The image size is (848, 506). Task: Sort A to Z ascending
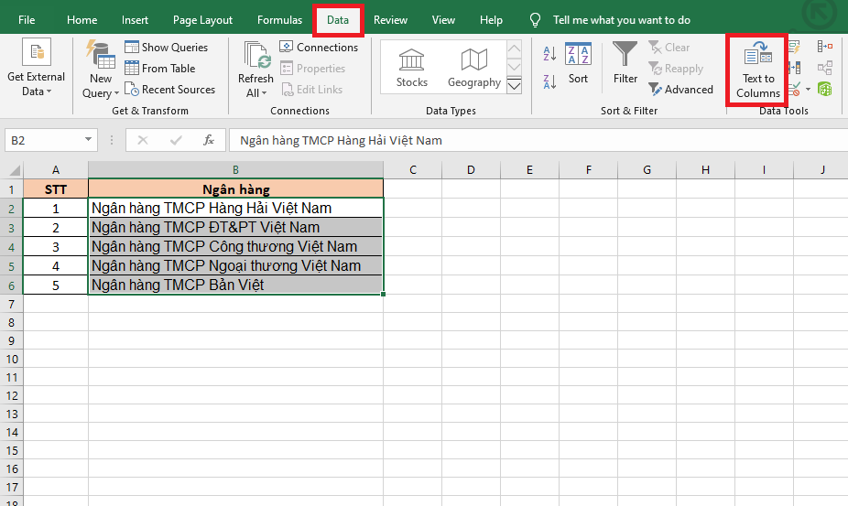[549, 53]
